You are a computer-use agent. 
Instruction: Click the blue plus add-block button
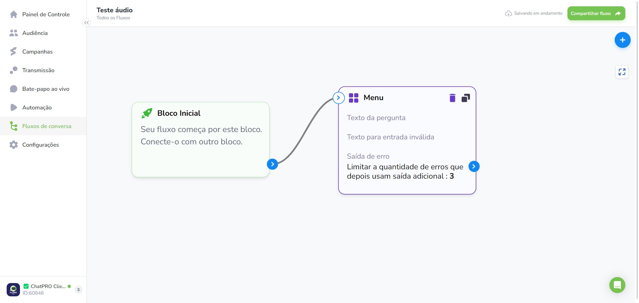coord(622,40)
